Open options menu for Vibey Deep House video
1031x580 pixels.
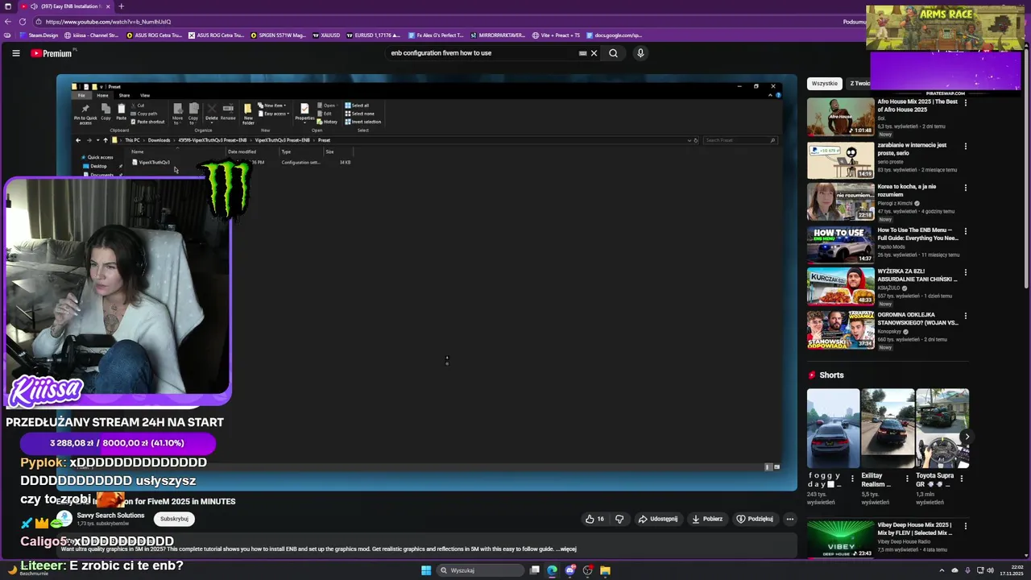pos(966,525)
